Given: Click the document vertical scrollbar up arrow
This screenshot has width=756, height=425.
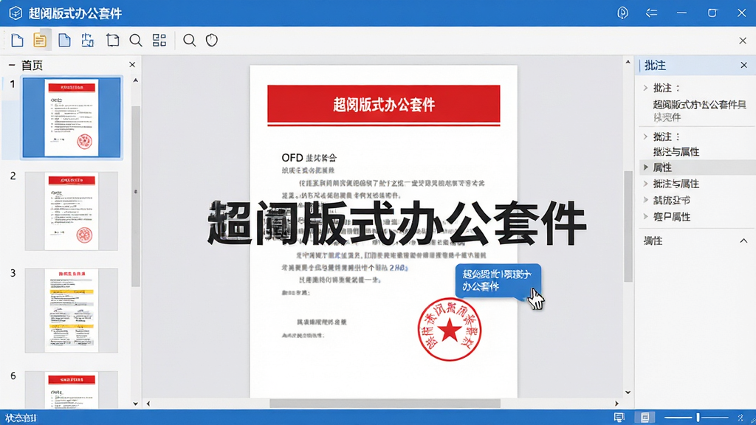Looking at the screenshot, I should (x=628, y=62).
